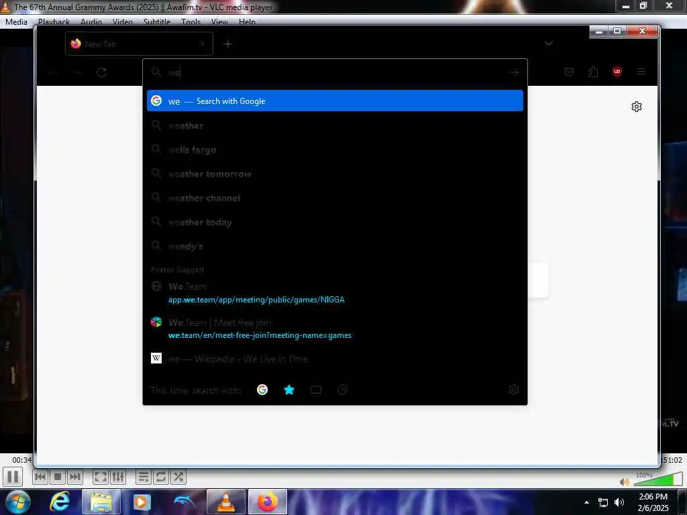
Task: Skip to next media in VLC
Action: pos(75,477)
